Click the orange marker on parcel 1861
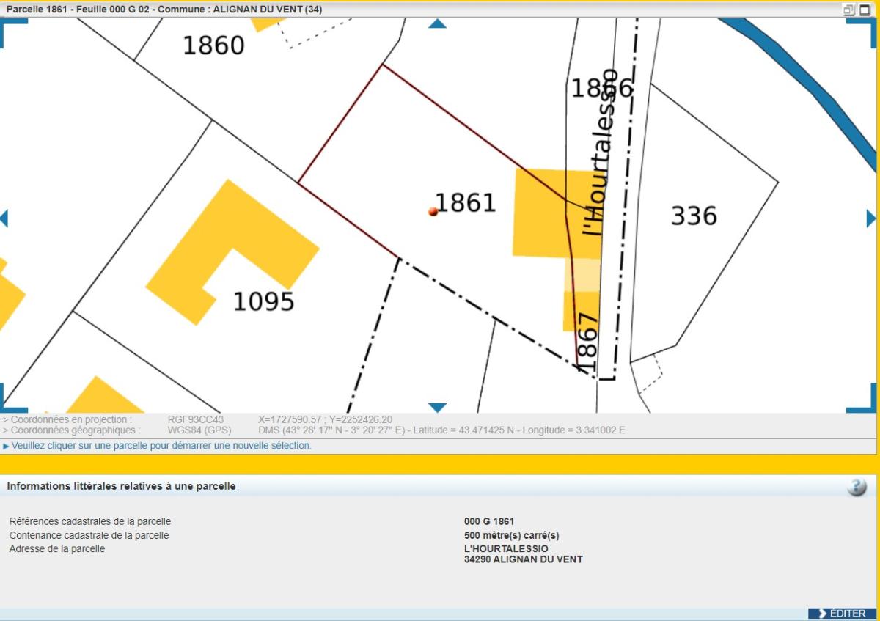Image resolution: width=880 pixels, height=621 pixels. (x=433, y=212)
